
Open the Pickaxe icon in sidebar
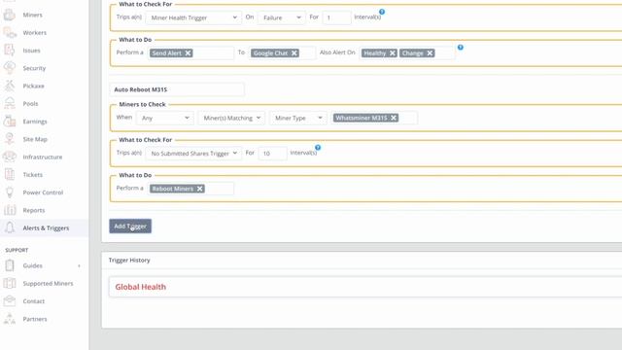9,86
